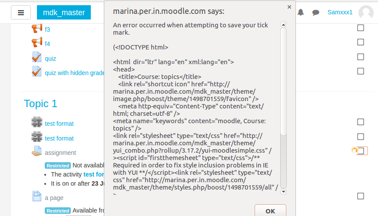Tick completion checkbox for quiz with hidden grade
Viewport: 378px width, 216px height.
361,71
